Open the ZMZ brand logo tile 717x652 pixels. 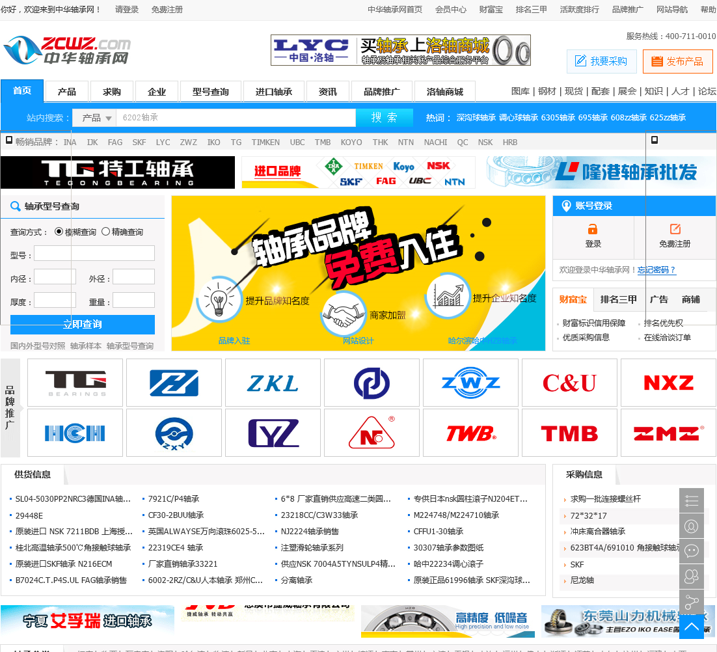pyautogui.click(x=668, y=433)
